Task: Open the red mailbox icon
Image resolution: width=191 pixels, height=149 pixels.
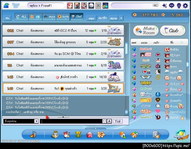Action: 90,135
